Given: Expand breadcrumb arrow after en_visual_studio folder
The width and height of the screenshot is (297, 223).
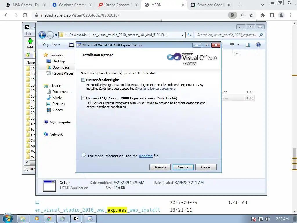Looking at the screenshot, I should [x=167, y=35].
